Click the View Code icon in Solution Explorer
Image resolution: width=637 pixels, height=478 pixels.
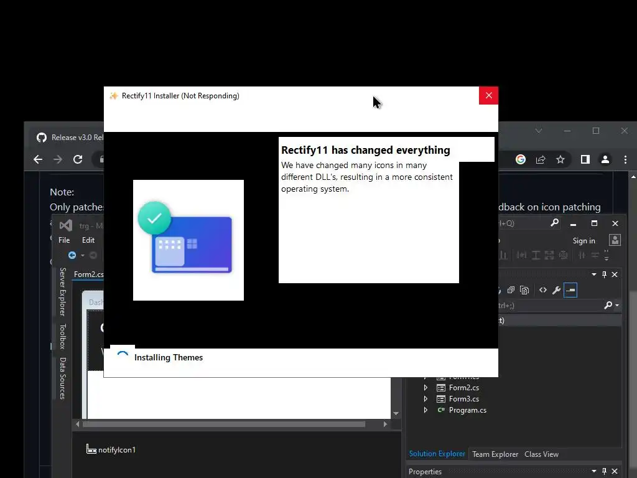click(x=542, y=290)
